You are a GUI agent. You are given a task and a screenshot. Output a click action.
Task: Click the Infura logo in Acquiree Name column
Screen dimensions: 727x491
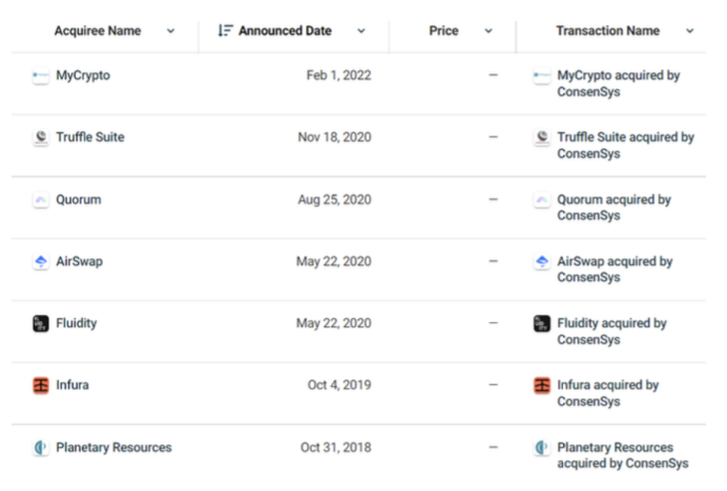[x=41, y=386]
